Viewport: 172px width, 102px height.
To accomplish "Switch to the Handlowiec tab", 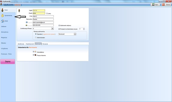I will 21,44.
